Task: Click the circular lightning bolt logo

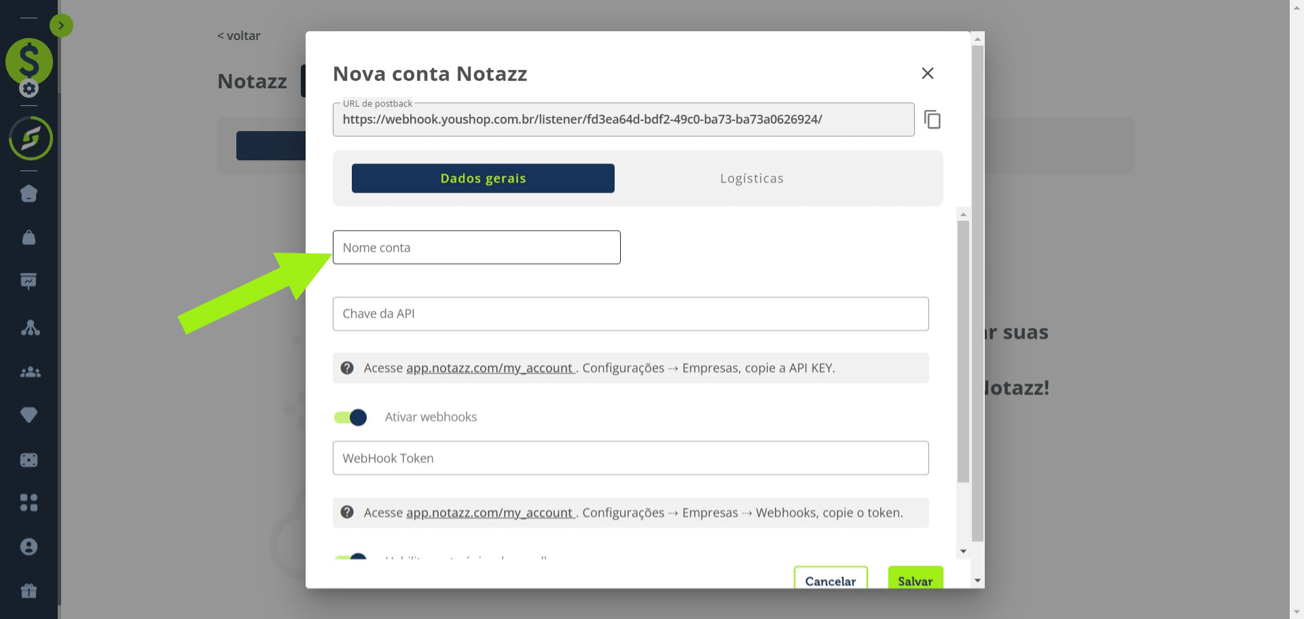Action: click(x=31, y=138)
